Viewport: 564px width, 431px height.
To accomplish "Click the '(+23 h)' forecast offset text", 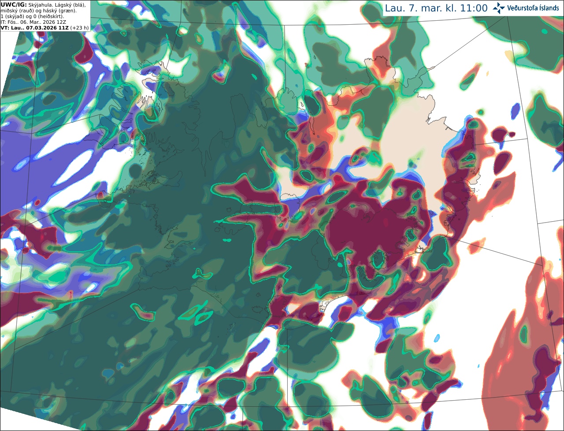I will click(79, 28).
